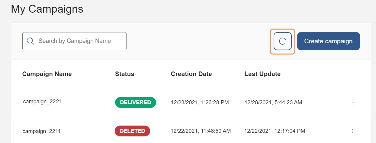Click the refresh campaigns list icon
The width and height of the screenshot is (376, 143).
[282, 41]
